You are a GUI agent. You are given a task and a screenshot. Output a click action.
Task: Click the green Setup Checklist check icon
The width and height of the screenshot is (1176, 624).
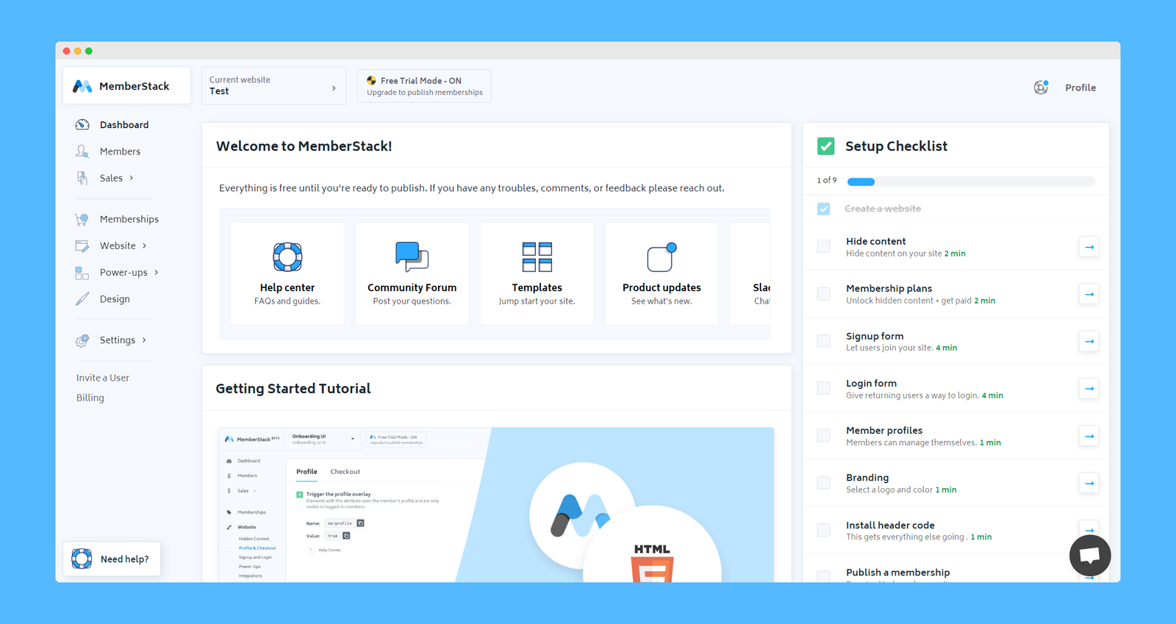[826, 146]
